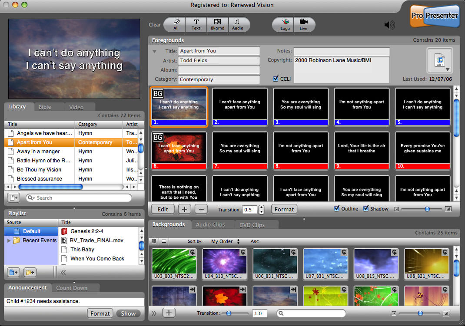Viewport: 465px width, 326px height.
Task: Switch to the Video tab
Action: pyautogui.click(x=76, y=107)
